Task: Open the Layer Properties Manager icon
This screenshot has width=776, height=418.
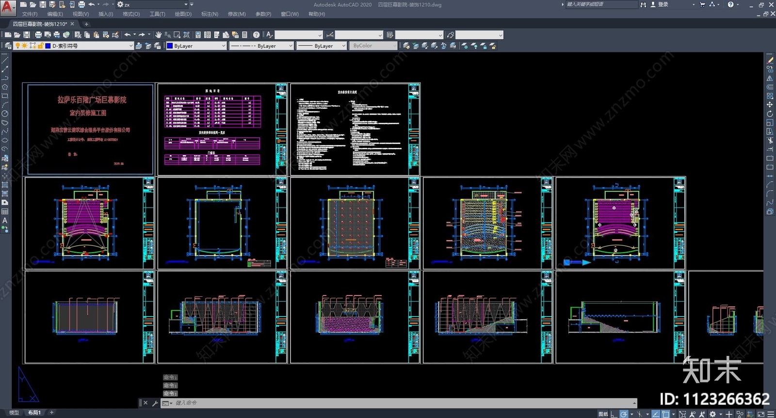Action: click(8, 46)
